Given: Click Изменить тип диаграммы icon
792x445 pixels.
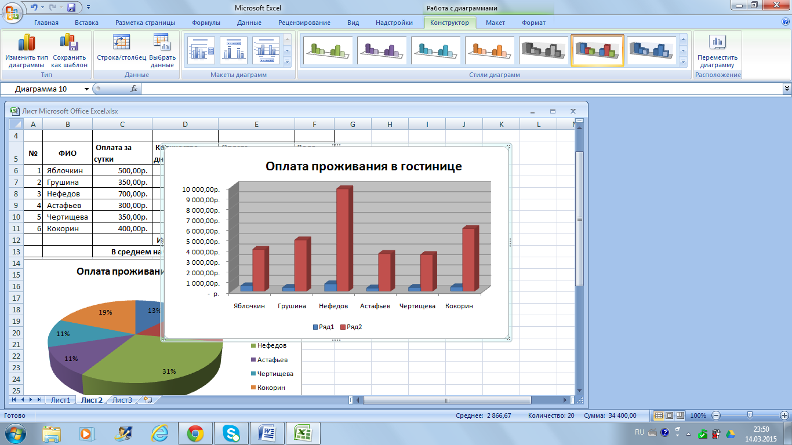Looking at the screenshot, I should (27, 51).
